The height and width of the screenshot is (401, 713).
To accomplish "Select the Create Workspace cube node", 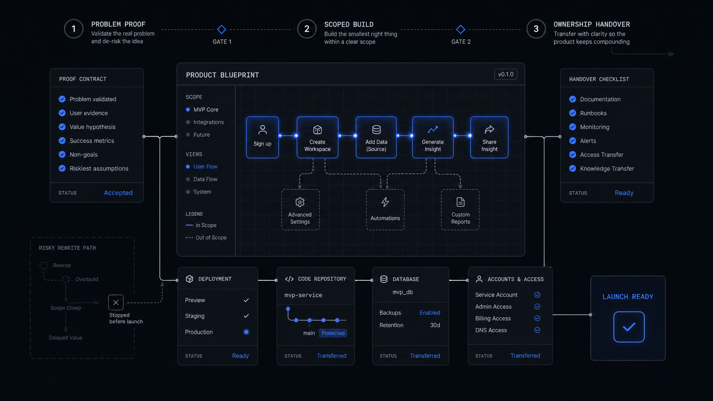I will pyautogui.click(x=317, y=137).
